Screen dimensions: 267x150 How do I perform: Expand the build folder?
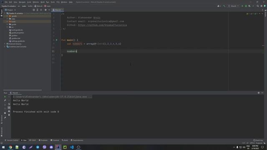pyautogui.click(x=7, y=22)
